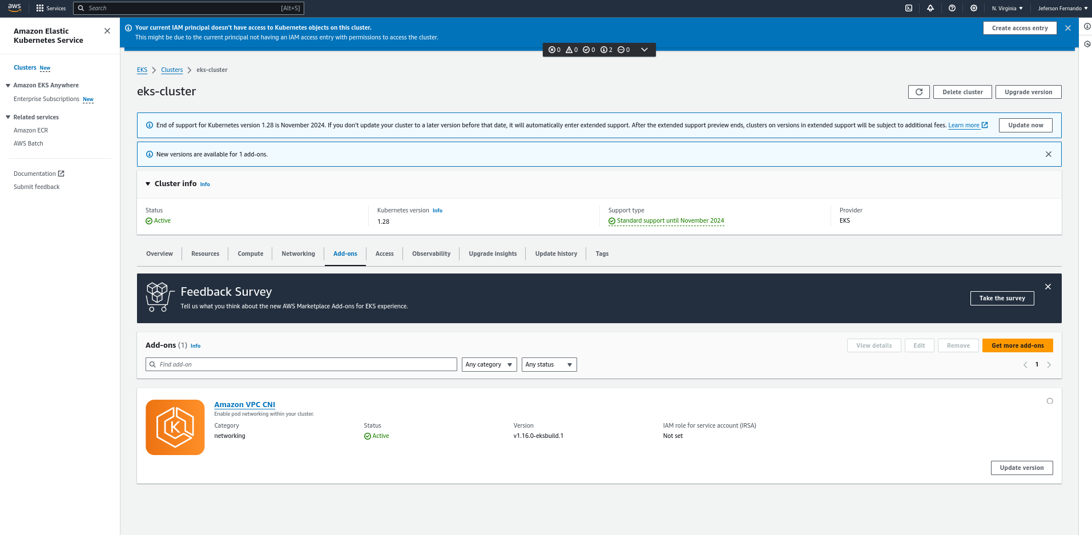Open Amazon ECR related service
Image resolution: width=1092 pixels, height=535 pixels.
(31, 130)
